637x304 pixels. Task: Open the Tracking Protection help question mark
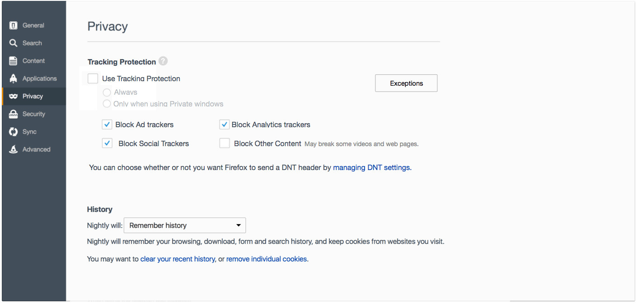163,61
